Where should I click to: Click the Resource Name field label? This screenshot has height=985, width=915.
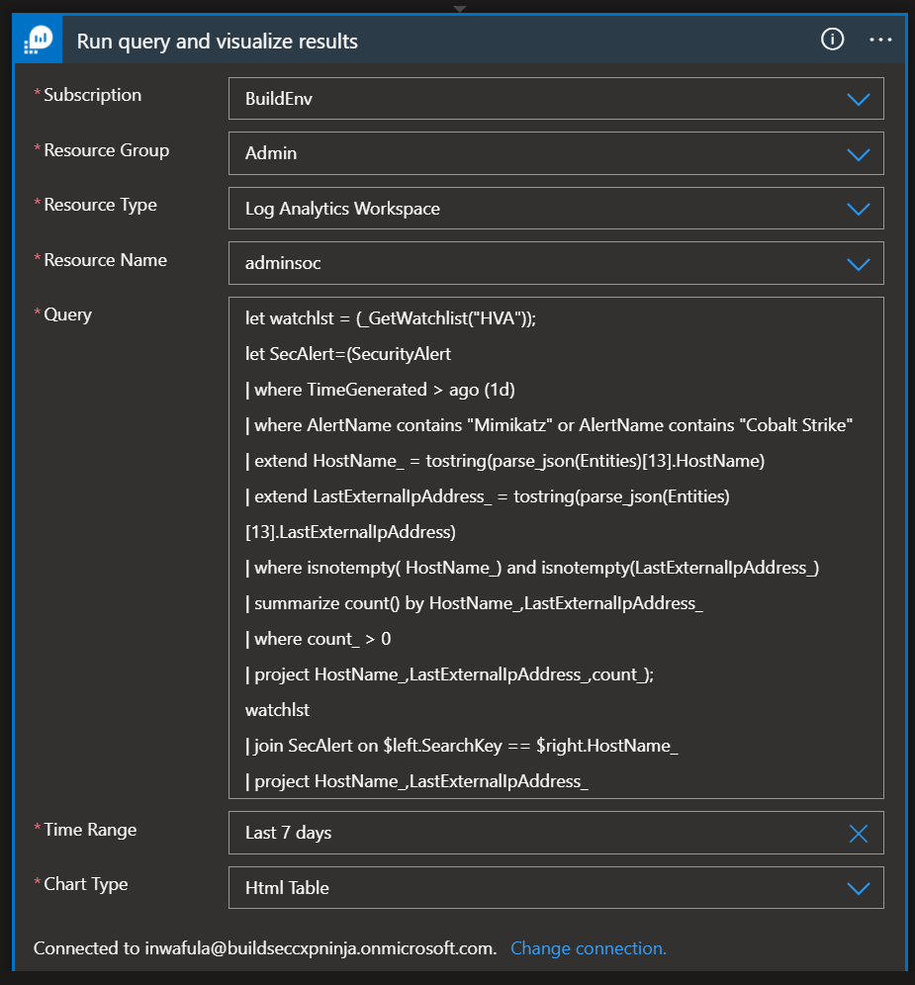pos(105,260)
